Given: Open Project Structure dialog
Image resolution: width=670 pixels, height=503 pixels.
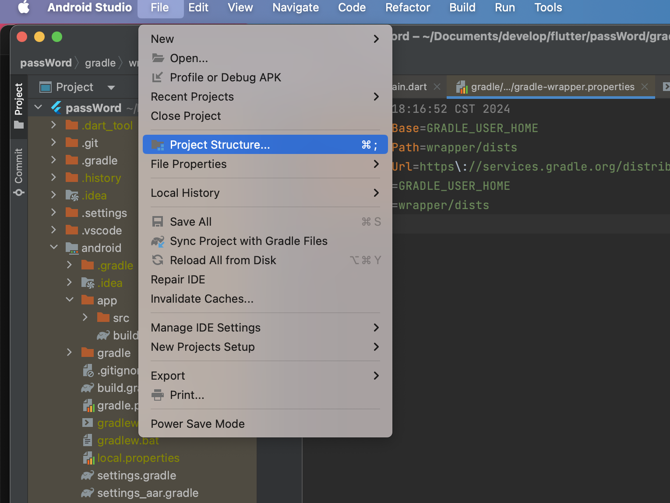Looking at the screenshot, I should click(x=265, y=145).
